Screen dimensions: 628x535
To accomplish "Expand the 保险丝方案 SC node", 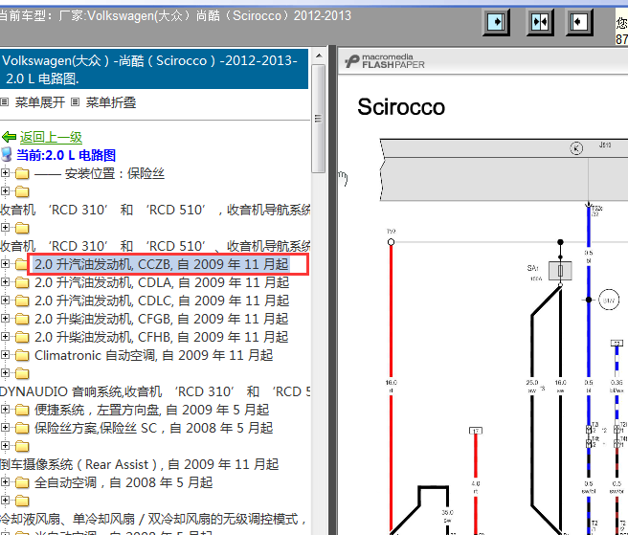I will (5, 428).
